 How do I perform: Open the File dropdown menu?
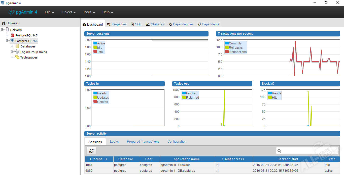(x=49, y=12)
